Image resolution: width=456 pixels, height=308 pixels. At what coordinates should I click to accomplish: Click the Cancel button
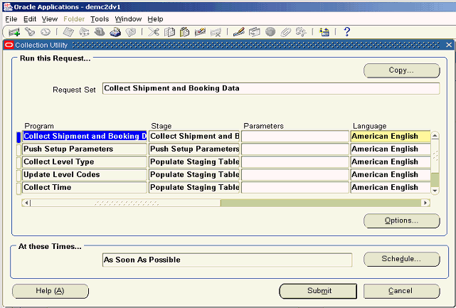point(402,291)
